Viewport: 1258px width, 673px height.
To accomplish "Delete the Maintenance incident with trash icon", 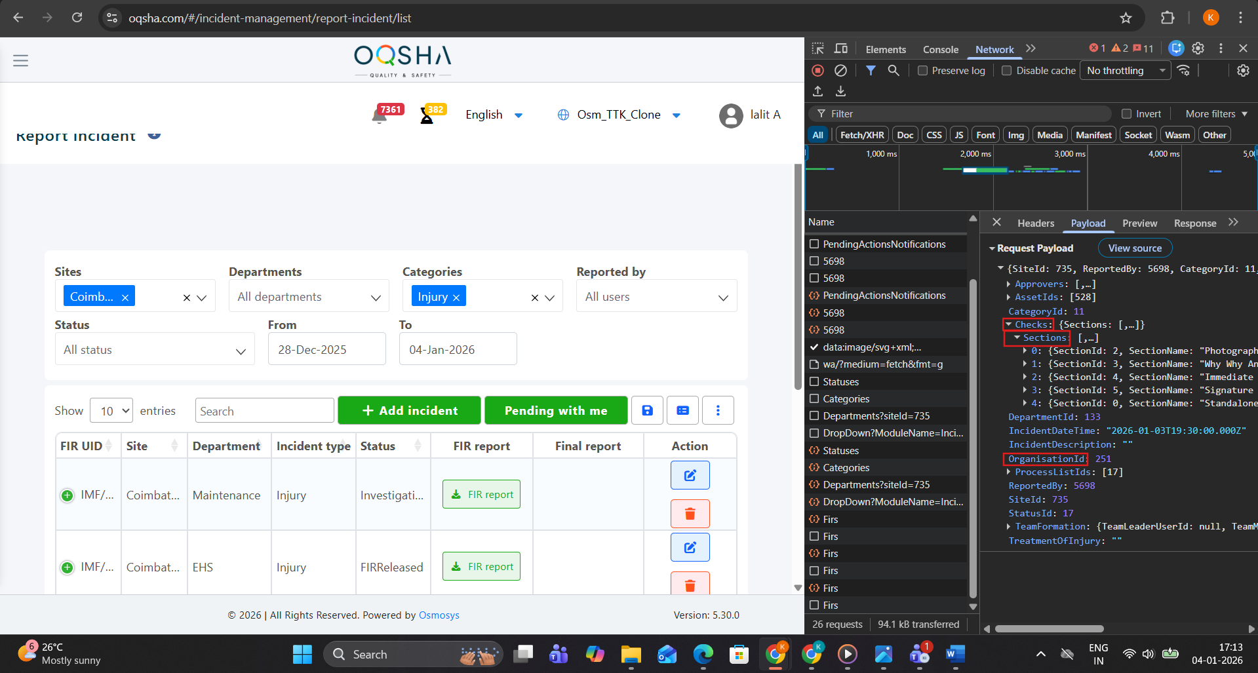I will click(x=690, y=514).
